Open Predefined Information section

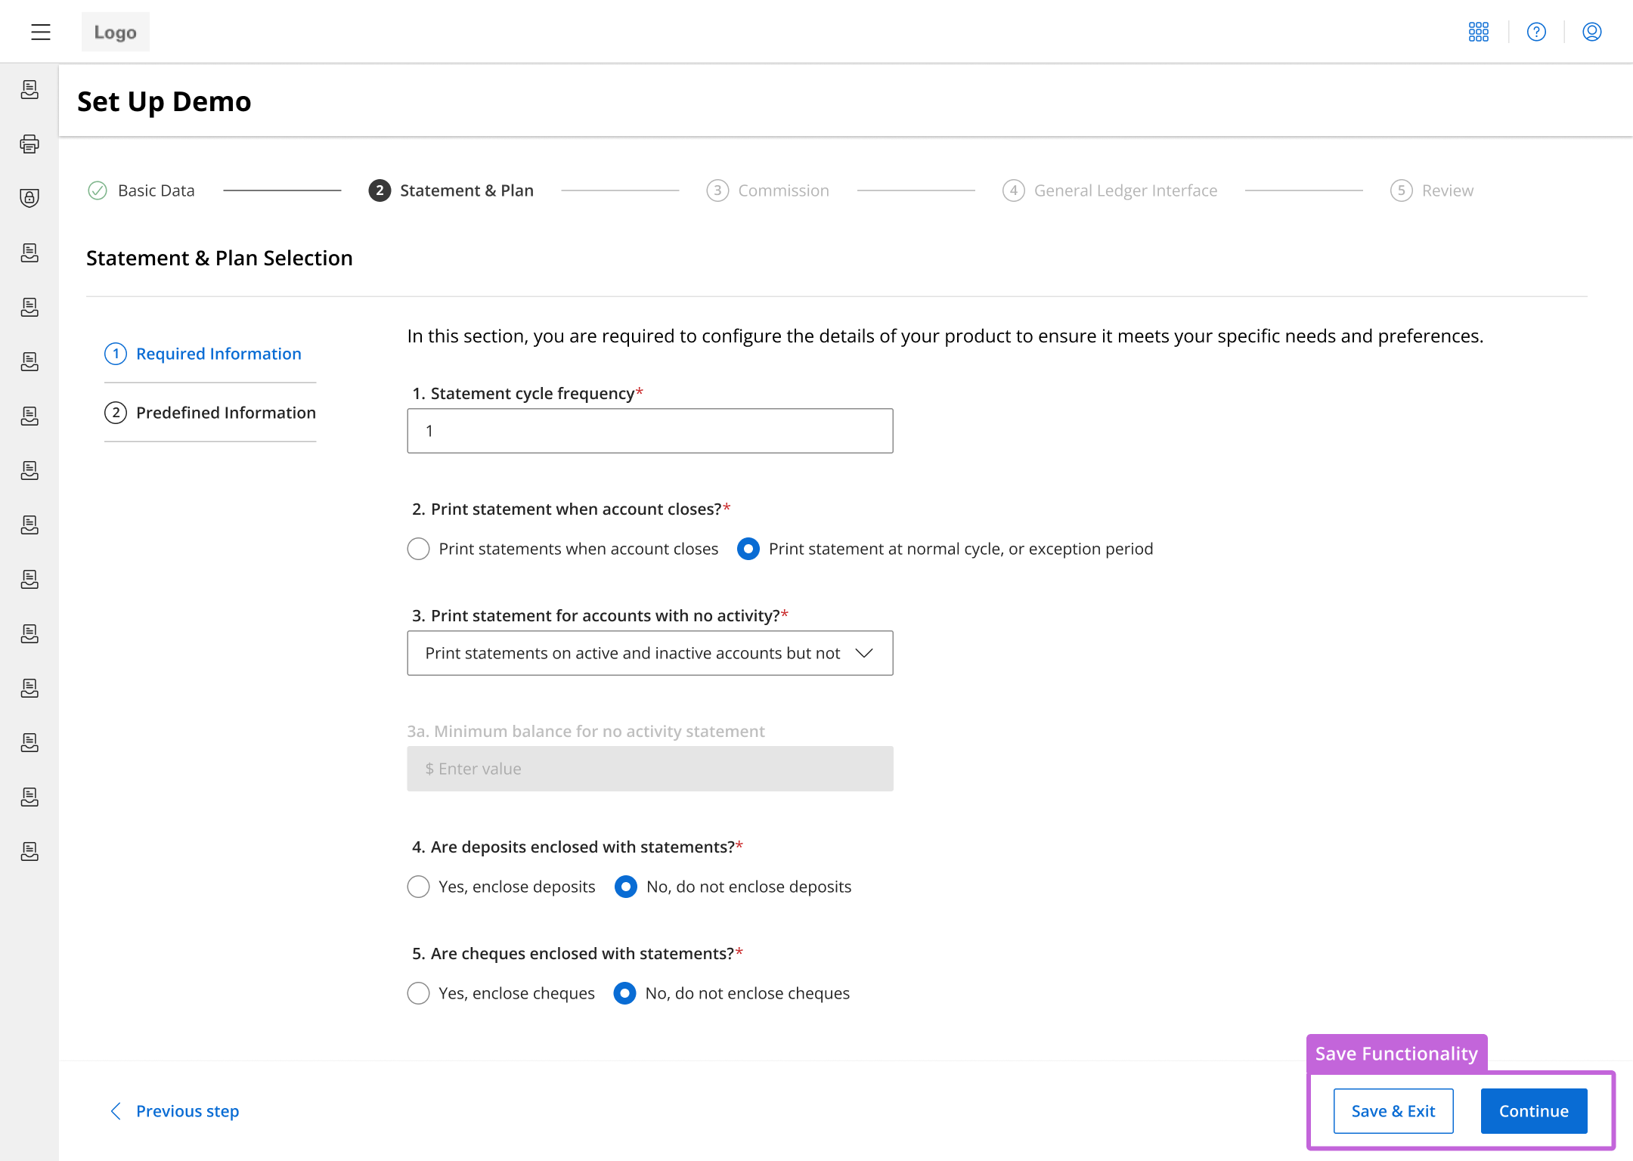click(x=225, y=413)
